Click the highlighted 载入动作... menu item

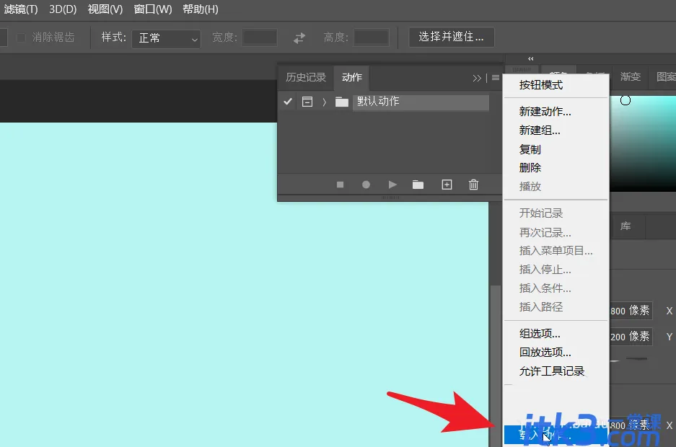[556, 435]
